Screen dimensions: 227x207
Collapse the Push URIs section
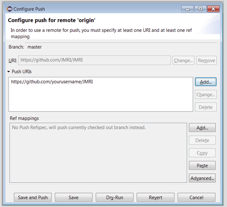tap(8, 72)
